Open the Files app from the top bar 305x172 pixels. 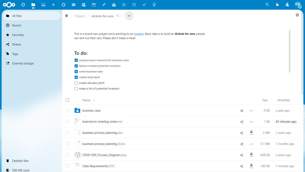click(x=33, y=4)
